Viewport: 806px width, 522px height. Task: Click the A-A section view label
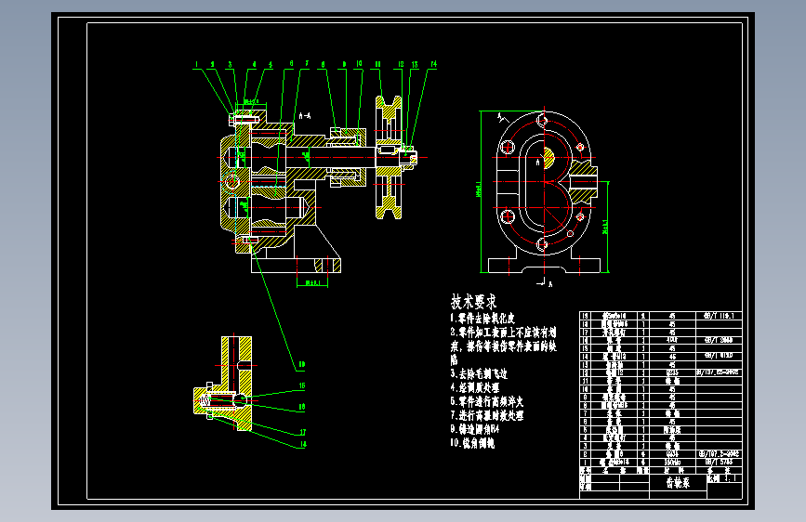click(305, 116)
